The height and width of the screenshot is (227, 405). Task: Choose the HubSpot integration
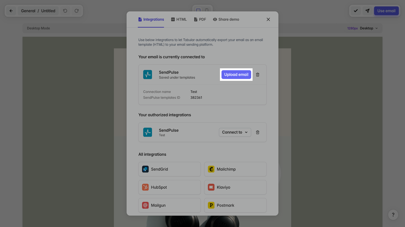click(x=169, y=187)
